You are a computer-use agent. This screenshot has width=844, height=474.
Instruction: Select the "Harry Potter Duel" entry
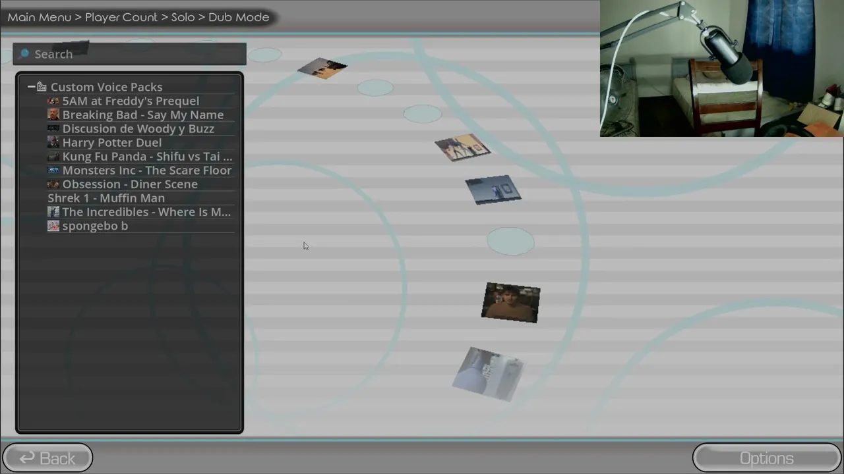point(112,142)
